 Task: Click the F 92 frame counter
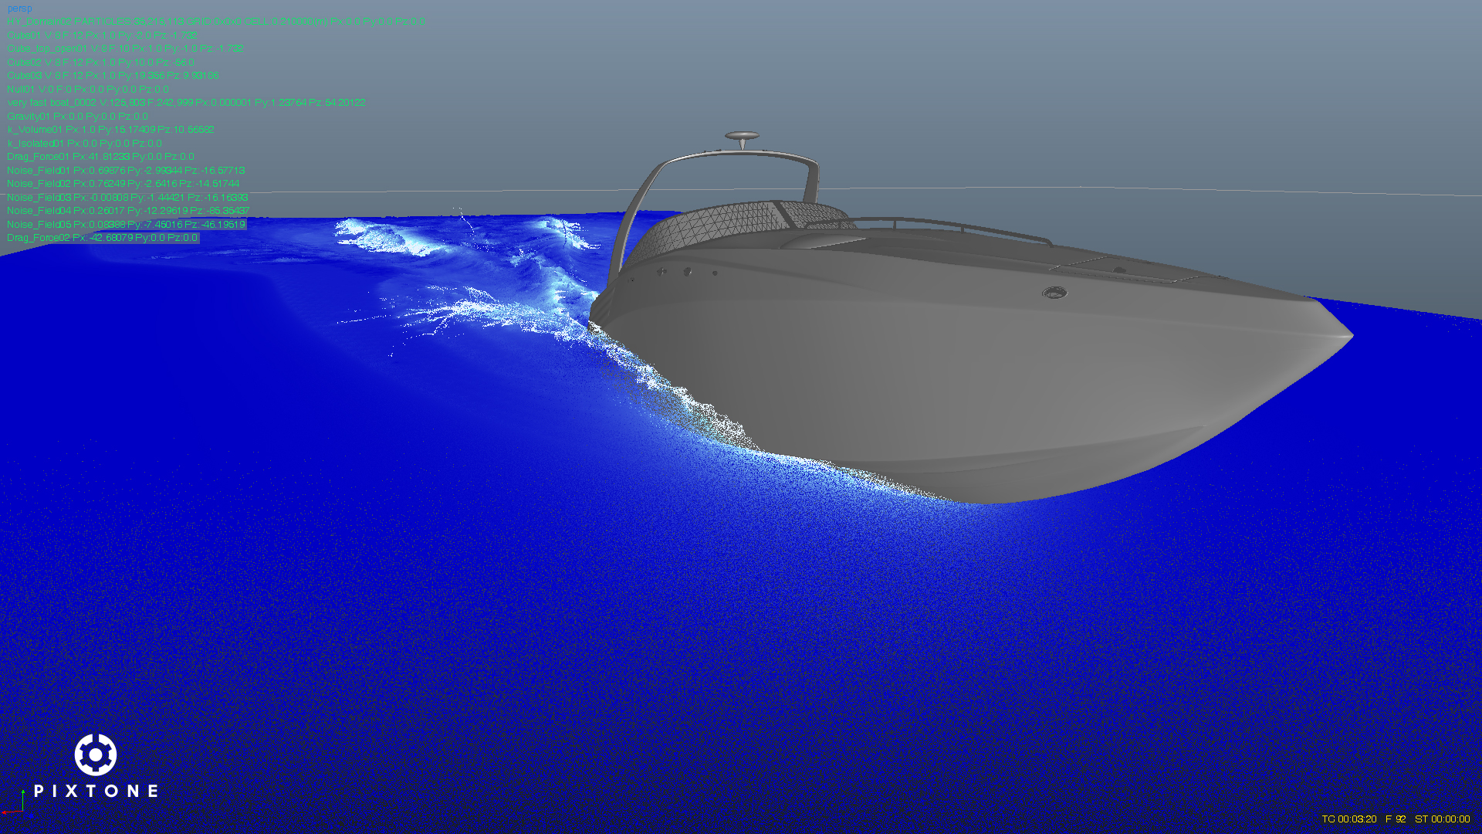(1395, 819)
